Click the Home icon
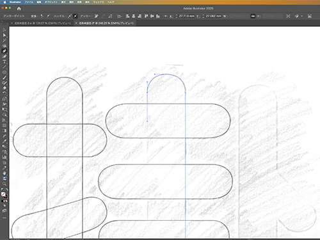 click(19, 8)
